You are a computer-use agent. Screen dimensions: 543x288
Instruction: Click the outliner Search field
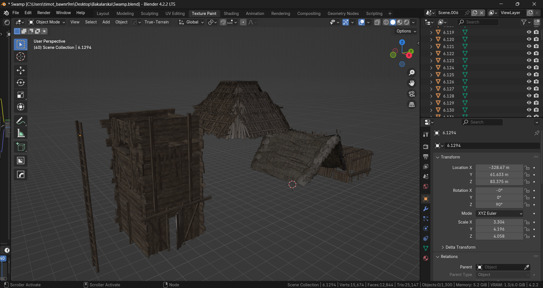[478, 22]
